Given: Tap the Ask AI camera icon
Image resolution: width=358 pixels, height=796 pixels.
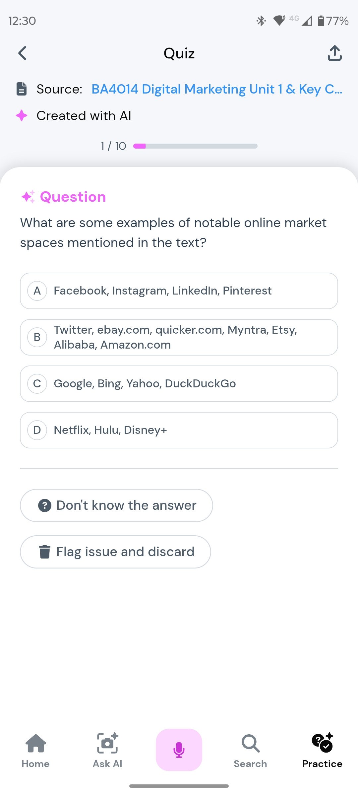Looking at the screenshot, I should pyautogui.click(x=107, y=744).
